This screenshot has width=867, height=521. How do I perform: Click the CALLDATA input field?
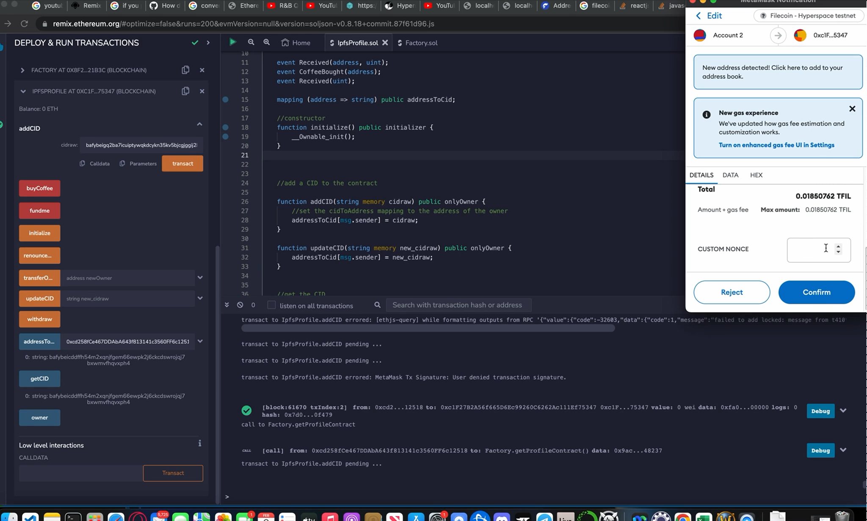(80, 473)
